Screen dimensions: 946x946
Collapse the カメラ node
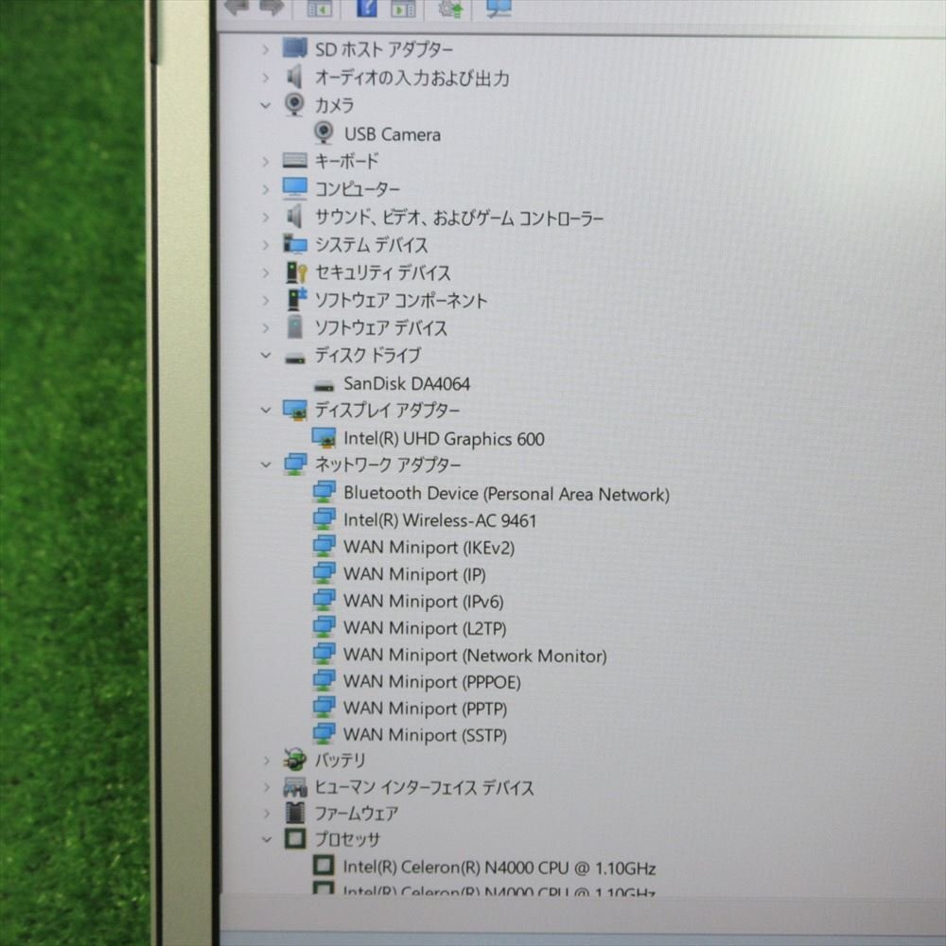click(x=265, y=105)
